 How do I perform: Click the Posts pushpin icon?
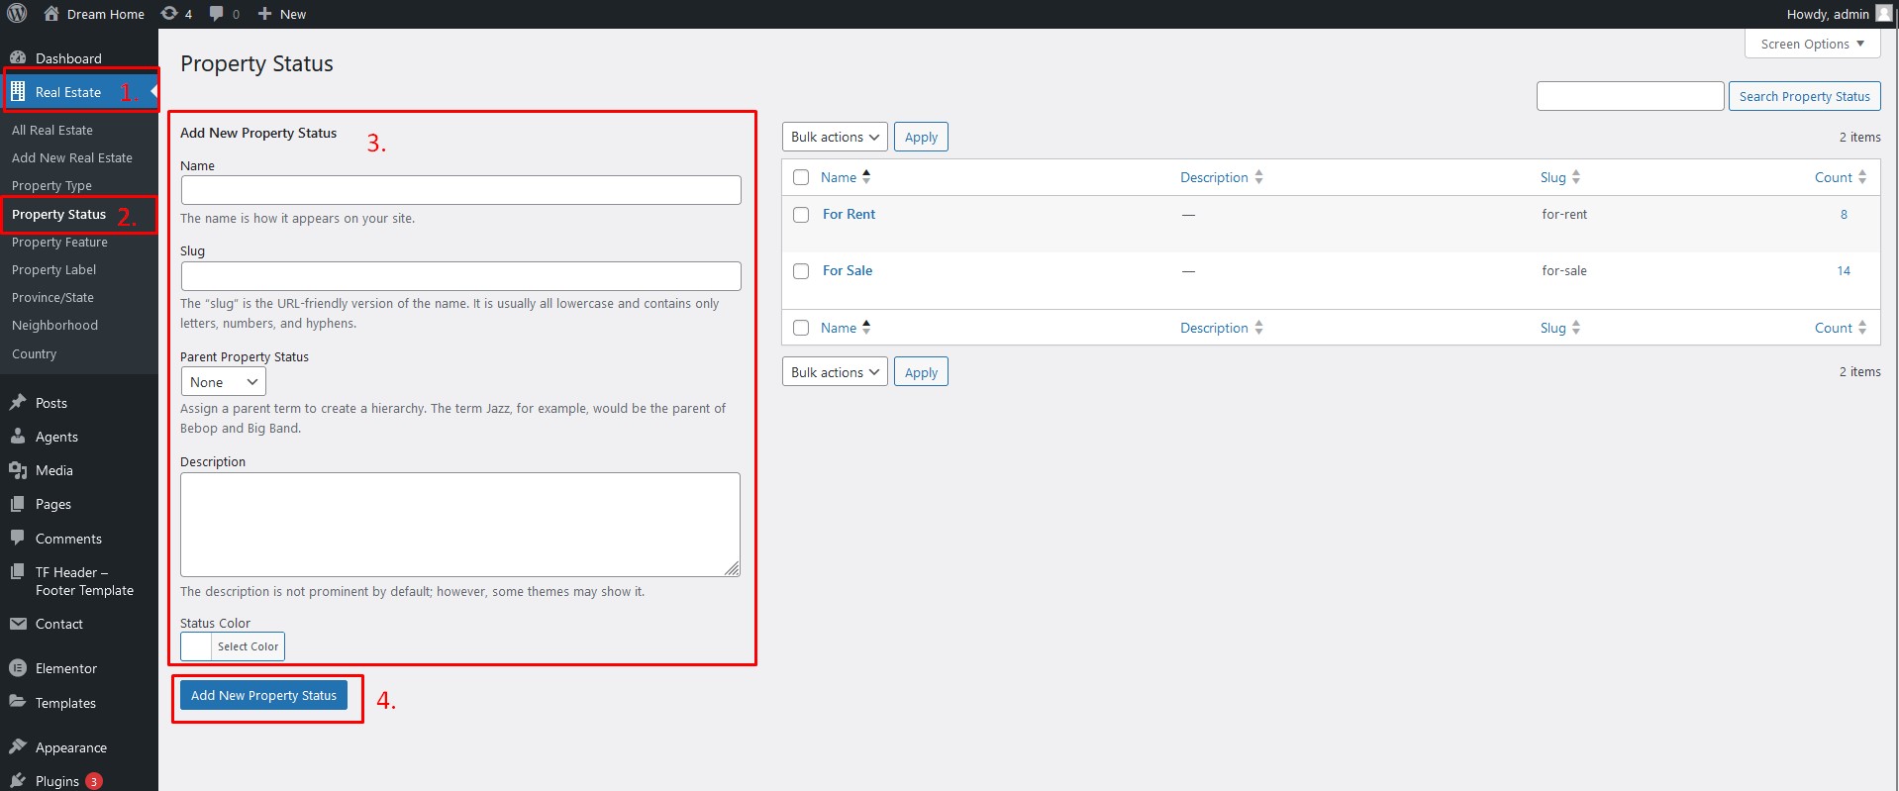[x=18, y=402]
